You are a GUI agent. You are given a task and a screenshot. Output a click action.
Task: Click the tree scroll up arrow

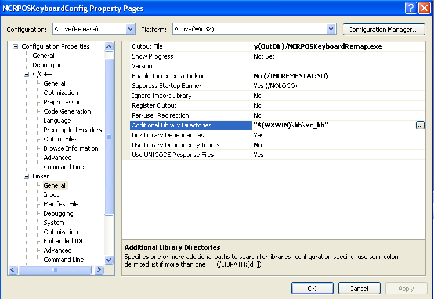pos(108,47)
